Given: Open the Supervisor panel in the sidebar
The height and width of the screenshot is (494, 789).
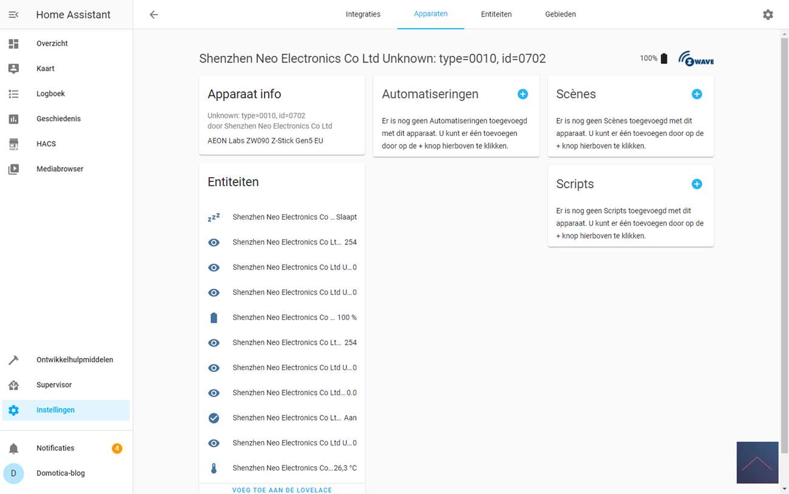Looking at the screenshot, I should tap(66, 385).
